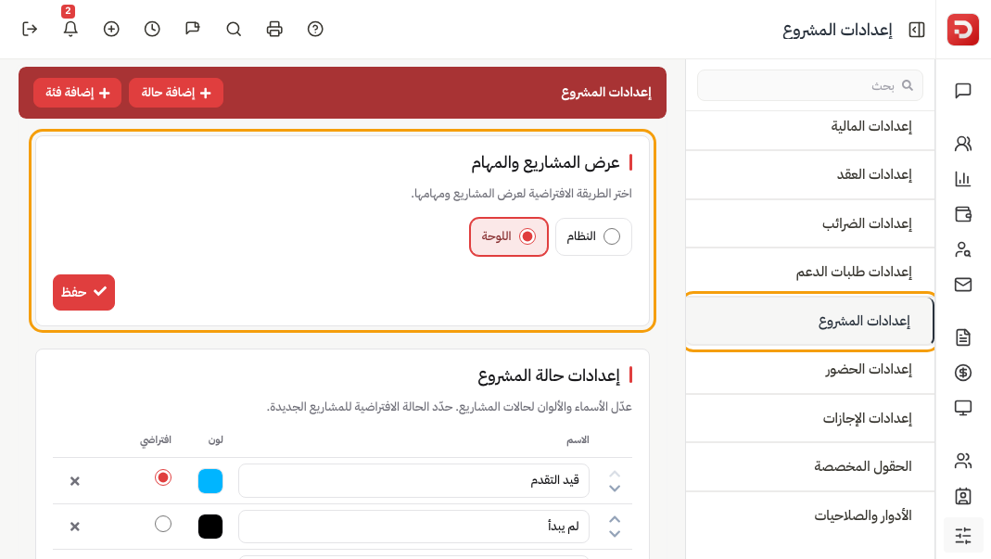Open the bar chart reports icon
The image size is (991, 559).
[962, 179]
